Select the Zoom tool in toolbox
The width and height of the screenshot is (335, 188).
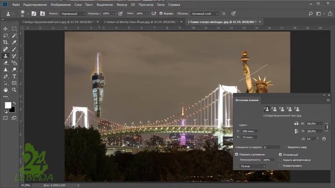14,90
